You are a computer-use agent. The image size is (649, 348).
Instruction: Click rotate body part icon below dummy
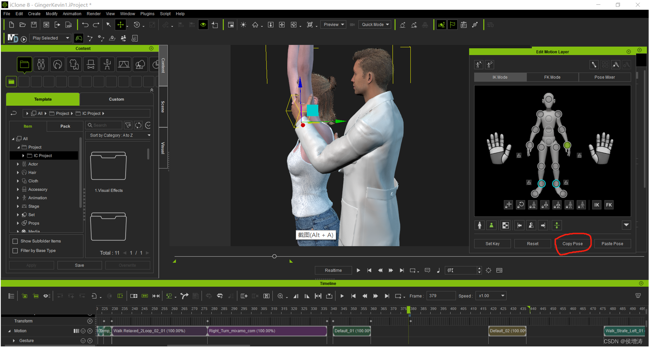521,205
